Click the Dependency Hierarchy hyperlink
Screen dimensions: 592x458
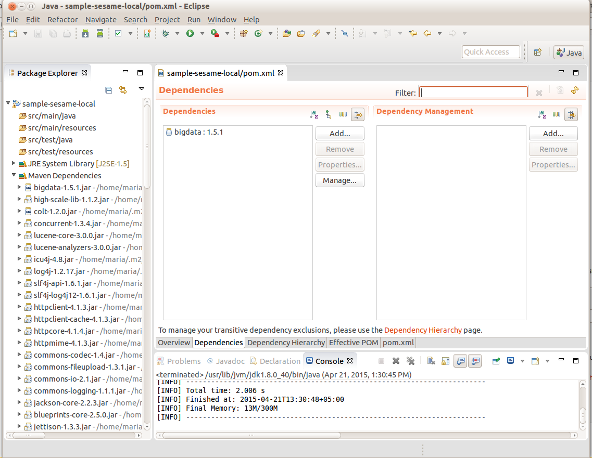(x=423, y=330)
